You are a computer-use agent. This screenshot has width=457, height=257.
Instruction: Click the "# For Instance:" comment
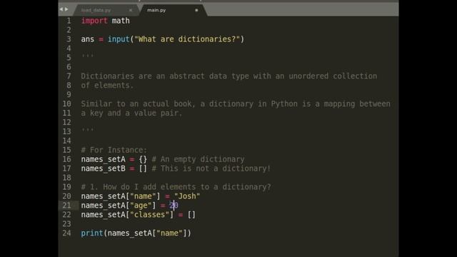[x=114, y=150]
